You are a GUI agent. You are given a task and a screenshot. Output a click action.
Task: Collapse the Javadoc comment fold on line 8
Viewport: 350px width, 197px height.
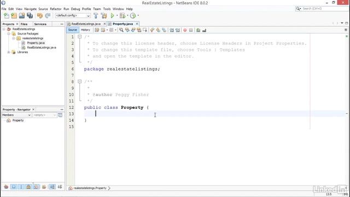(x=79, y=82)
